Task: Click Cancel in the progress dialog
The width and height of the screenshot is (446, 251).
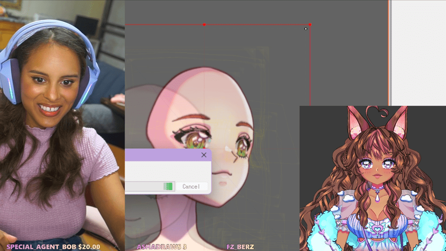Action: (191, 187)
